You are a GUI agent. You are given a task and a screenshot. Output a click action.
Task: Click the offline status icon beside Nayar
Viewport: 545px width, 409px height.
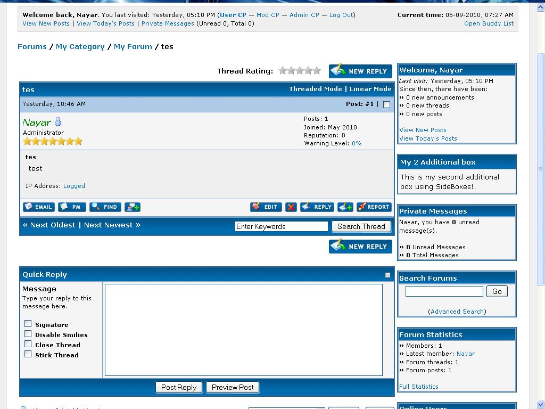pos(58,121)
